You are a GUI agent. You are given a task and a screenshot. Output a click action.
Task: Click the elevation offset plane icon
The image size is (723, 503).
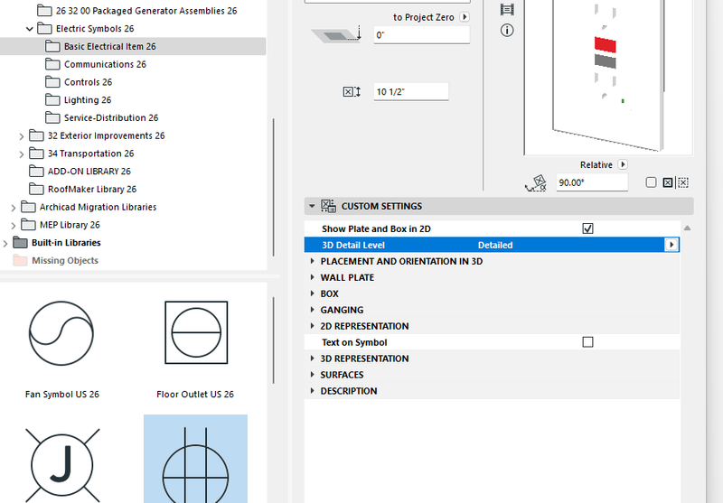point(336,34)
